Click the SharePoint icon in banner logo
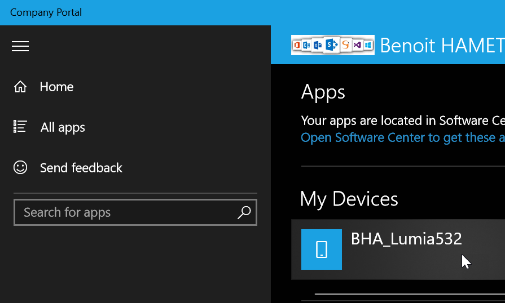Image resolution: width=505 pixels, height=303 pixels. [x=332, y=45]
